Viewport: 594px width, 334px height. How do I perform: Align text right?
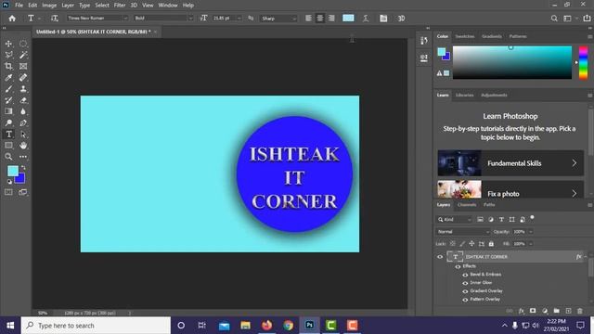click(x=331, y=19)
